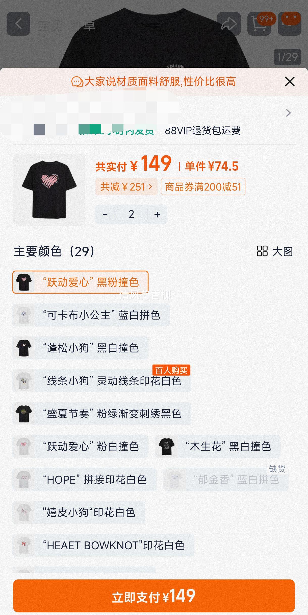Expand 共减¥251 discount details
Viewport: 308px width, 615px height.
(x=126, y=187)
